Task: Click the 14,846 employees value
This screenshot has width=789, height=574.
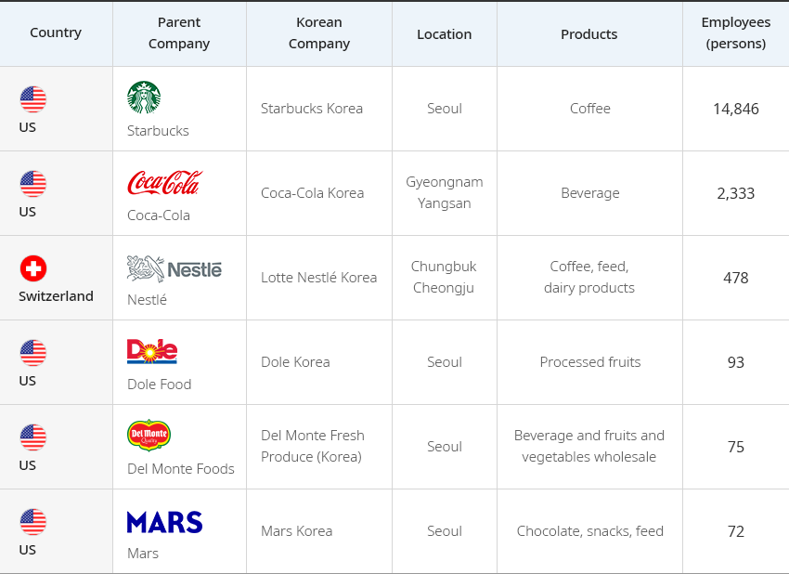Action: 736,109
